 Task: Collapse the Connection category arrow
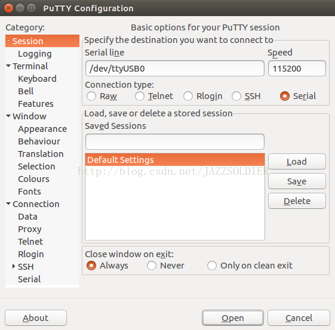point(8,203)
